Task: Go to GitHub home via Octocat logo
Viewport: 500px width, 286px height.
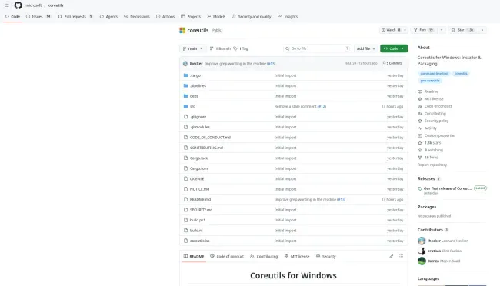Action: coord(18,5)
